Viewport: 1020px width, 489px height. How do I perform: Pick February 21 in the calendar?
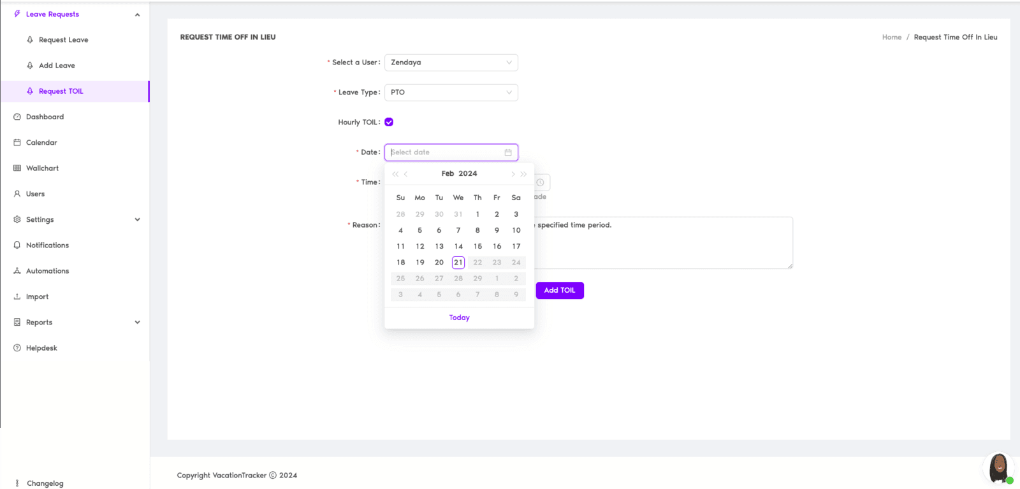point(458,263)
